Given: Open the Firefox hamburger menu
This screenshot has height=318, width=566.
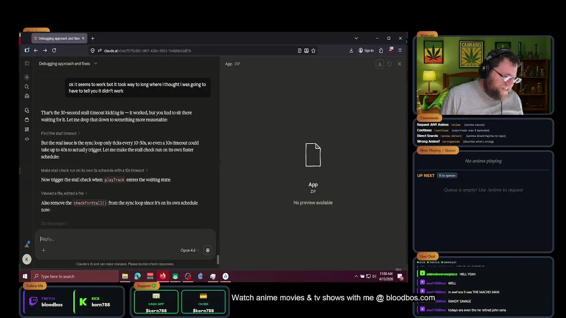Looking at the screenshot, I should coord(400,50).
